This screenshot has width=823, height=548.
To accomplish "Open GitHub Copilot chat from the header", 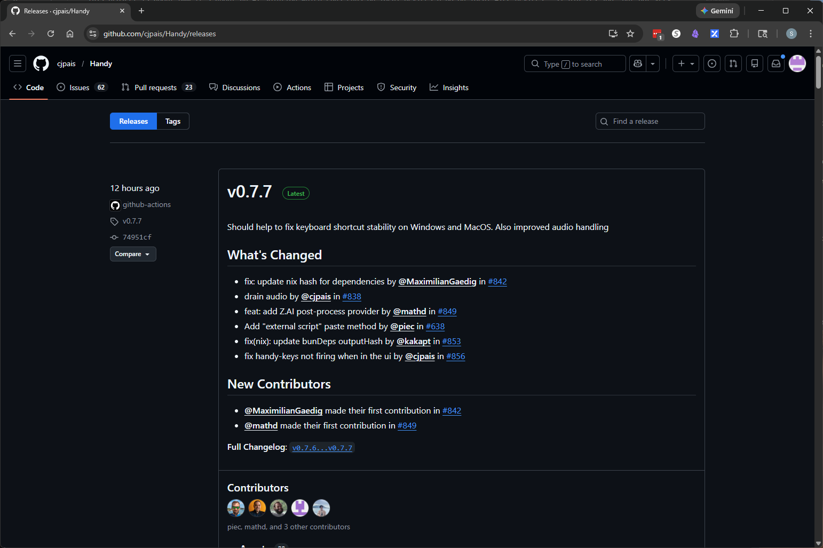I will coord(637,63).
